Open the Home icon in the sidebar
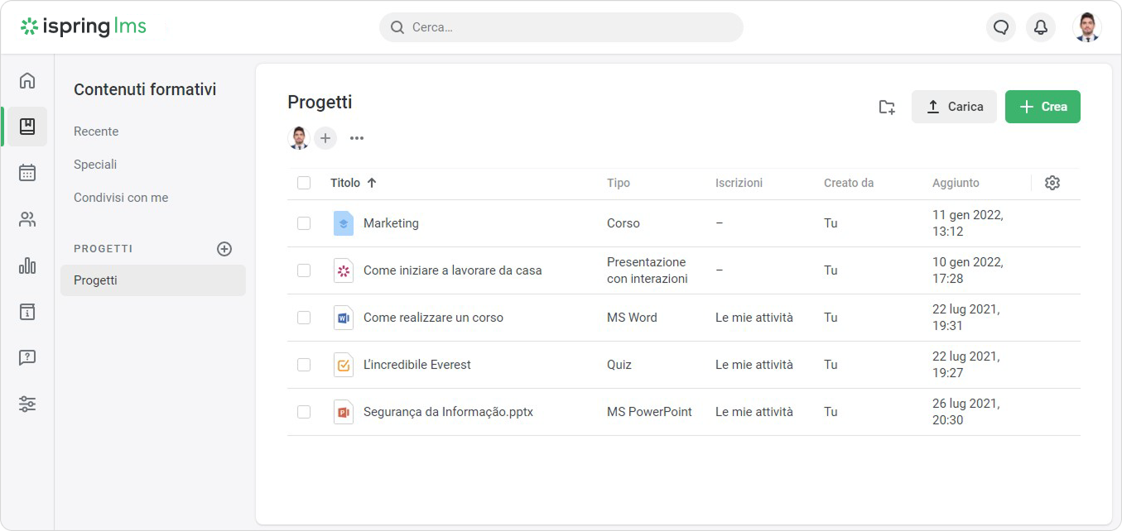This screenshot has width=1122, height=531. click(x=27, y=80)
